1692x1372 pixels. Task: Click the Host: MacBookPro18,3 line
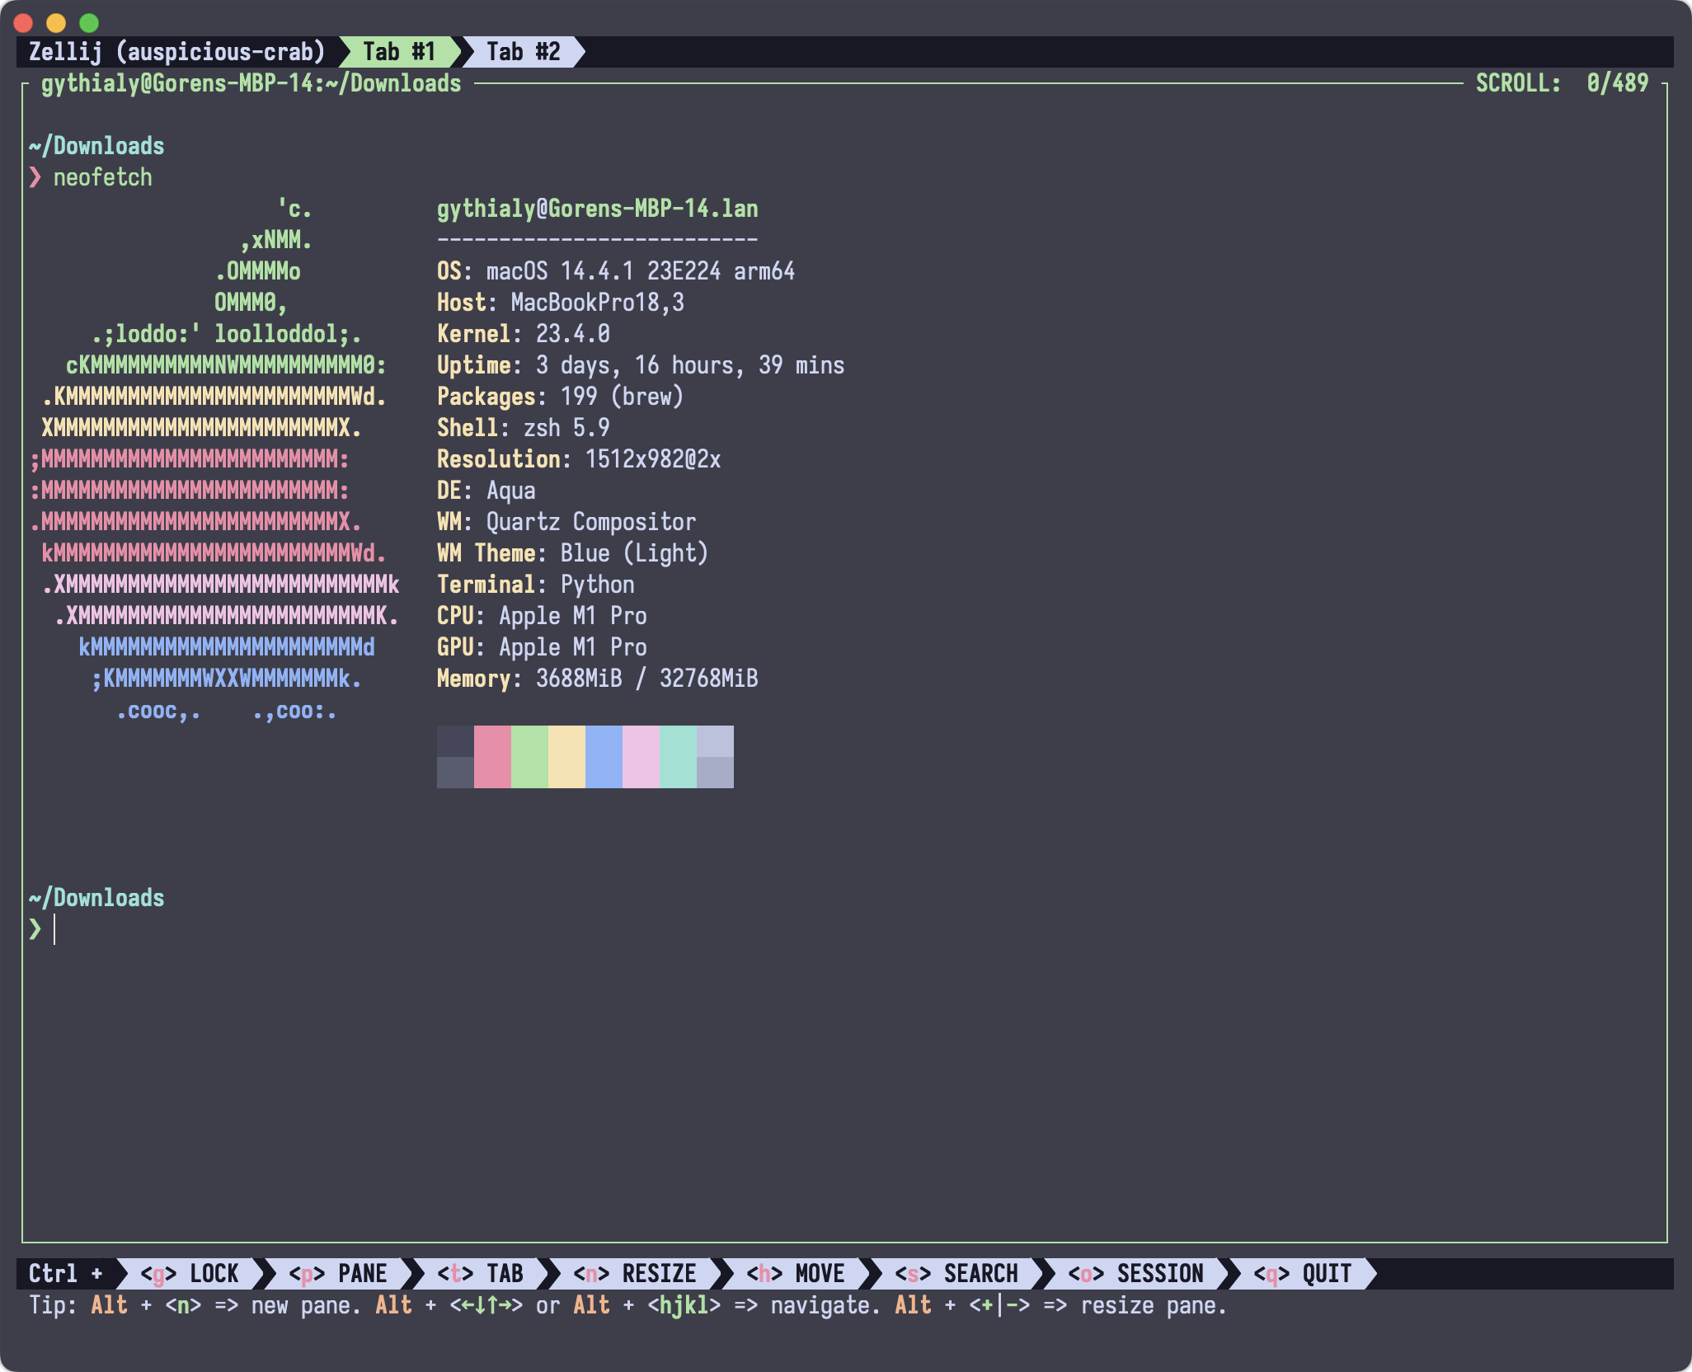click(560, 303)
